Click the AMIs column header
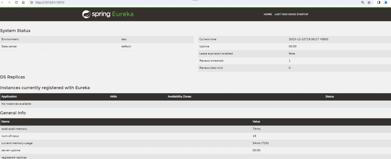Screen dimensions: 391x159 [113, 96]
